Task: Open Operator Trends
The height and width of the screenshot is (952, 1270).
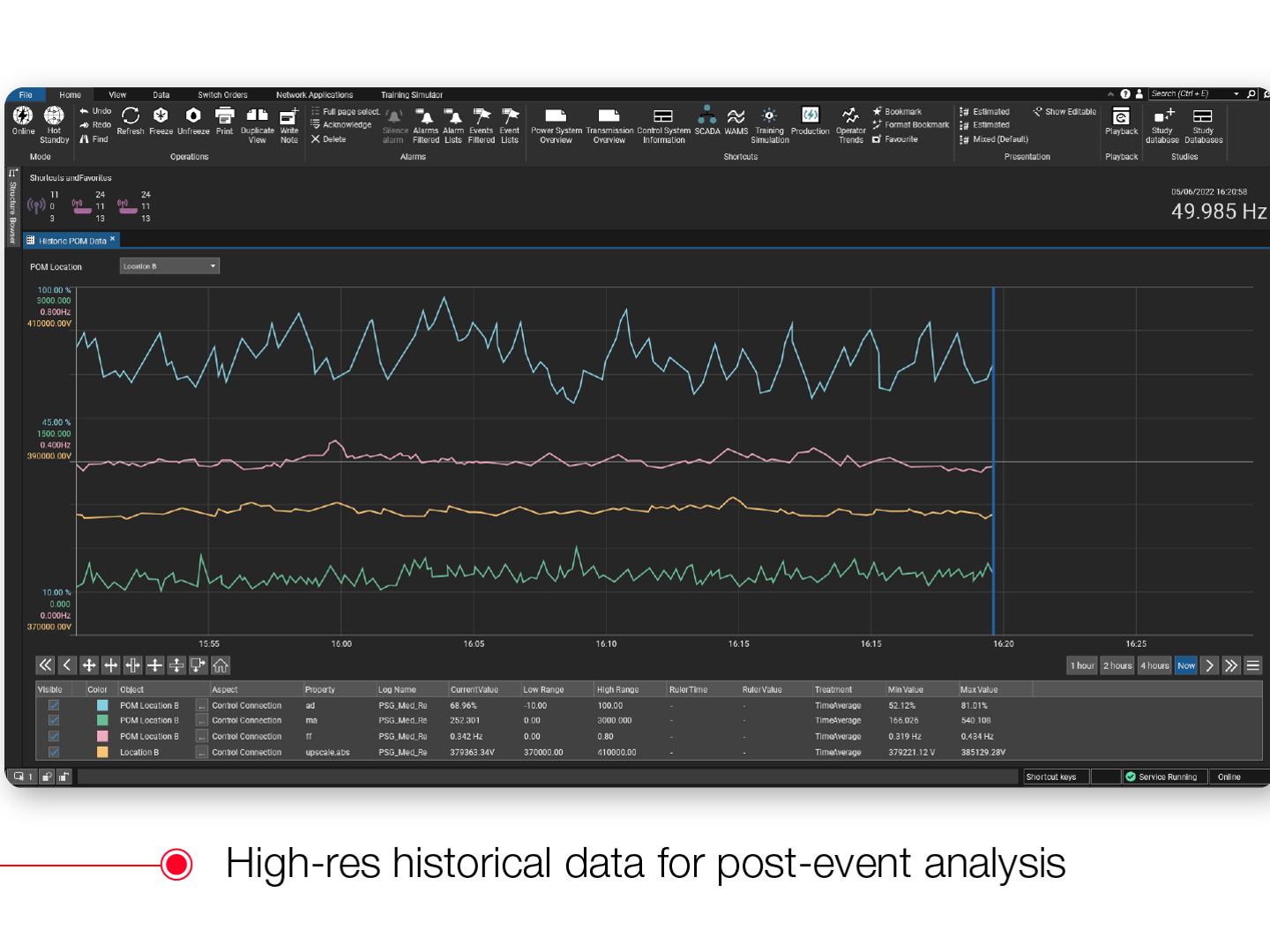Action: tap(850, 115)
